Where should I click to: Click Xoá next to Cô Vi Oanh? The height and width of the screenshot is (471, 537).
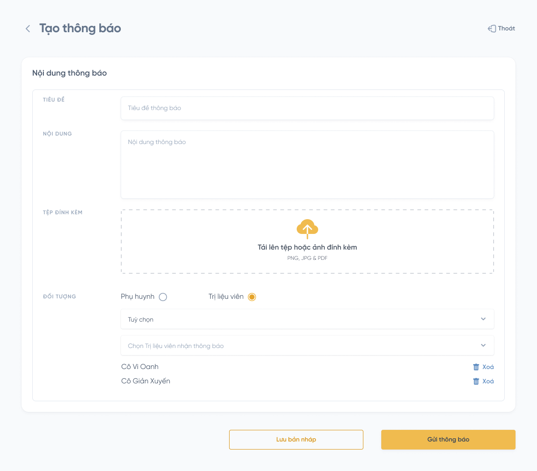pyautogui.click(x=488, y=367)
